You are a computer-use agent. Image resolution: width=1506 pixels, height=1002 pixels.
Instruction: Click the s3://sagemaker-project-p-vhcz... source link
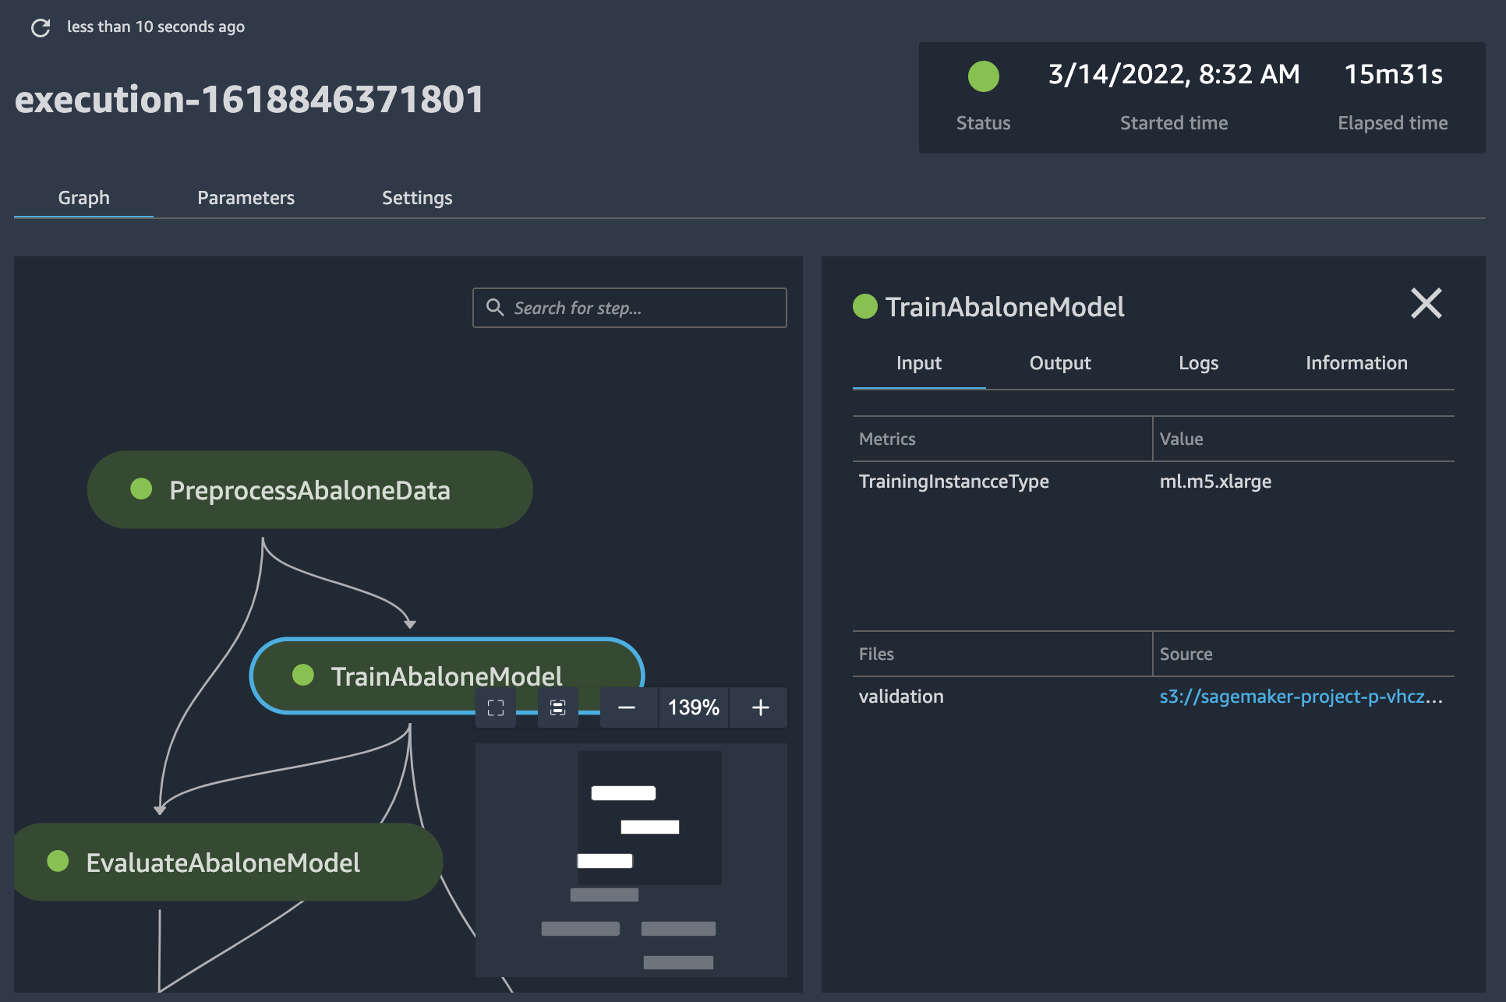point(1300,694)
